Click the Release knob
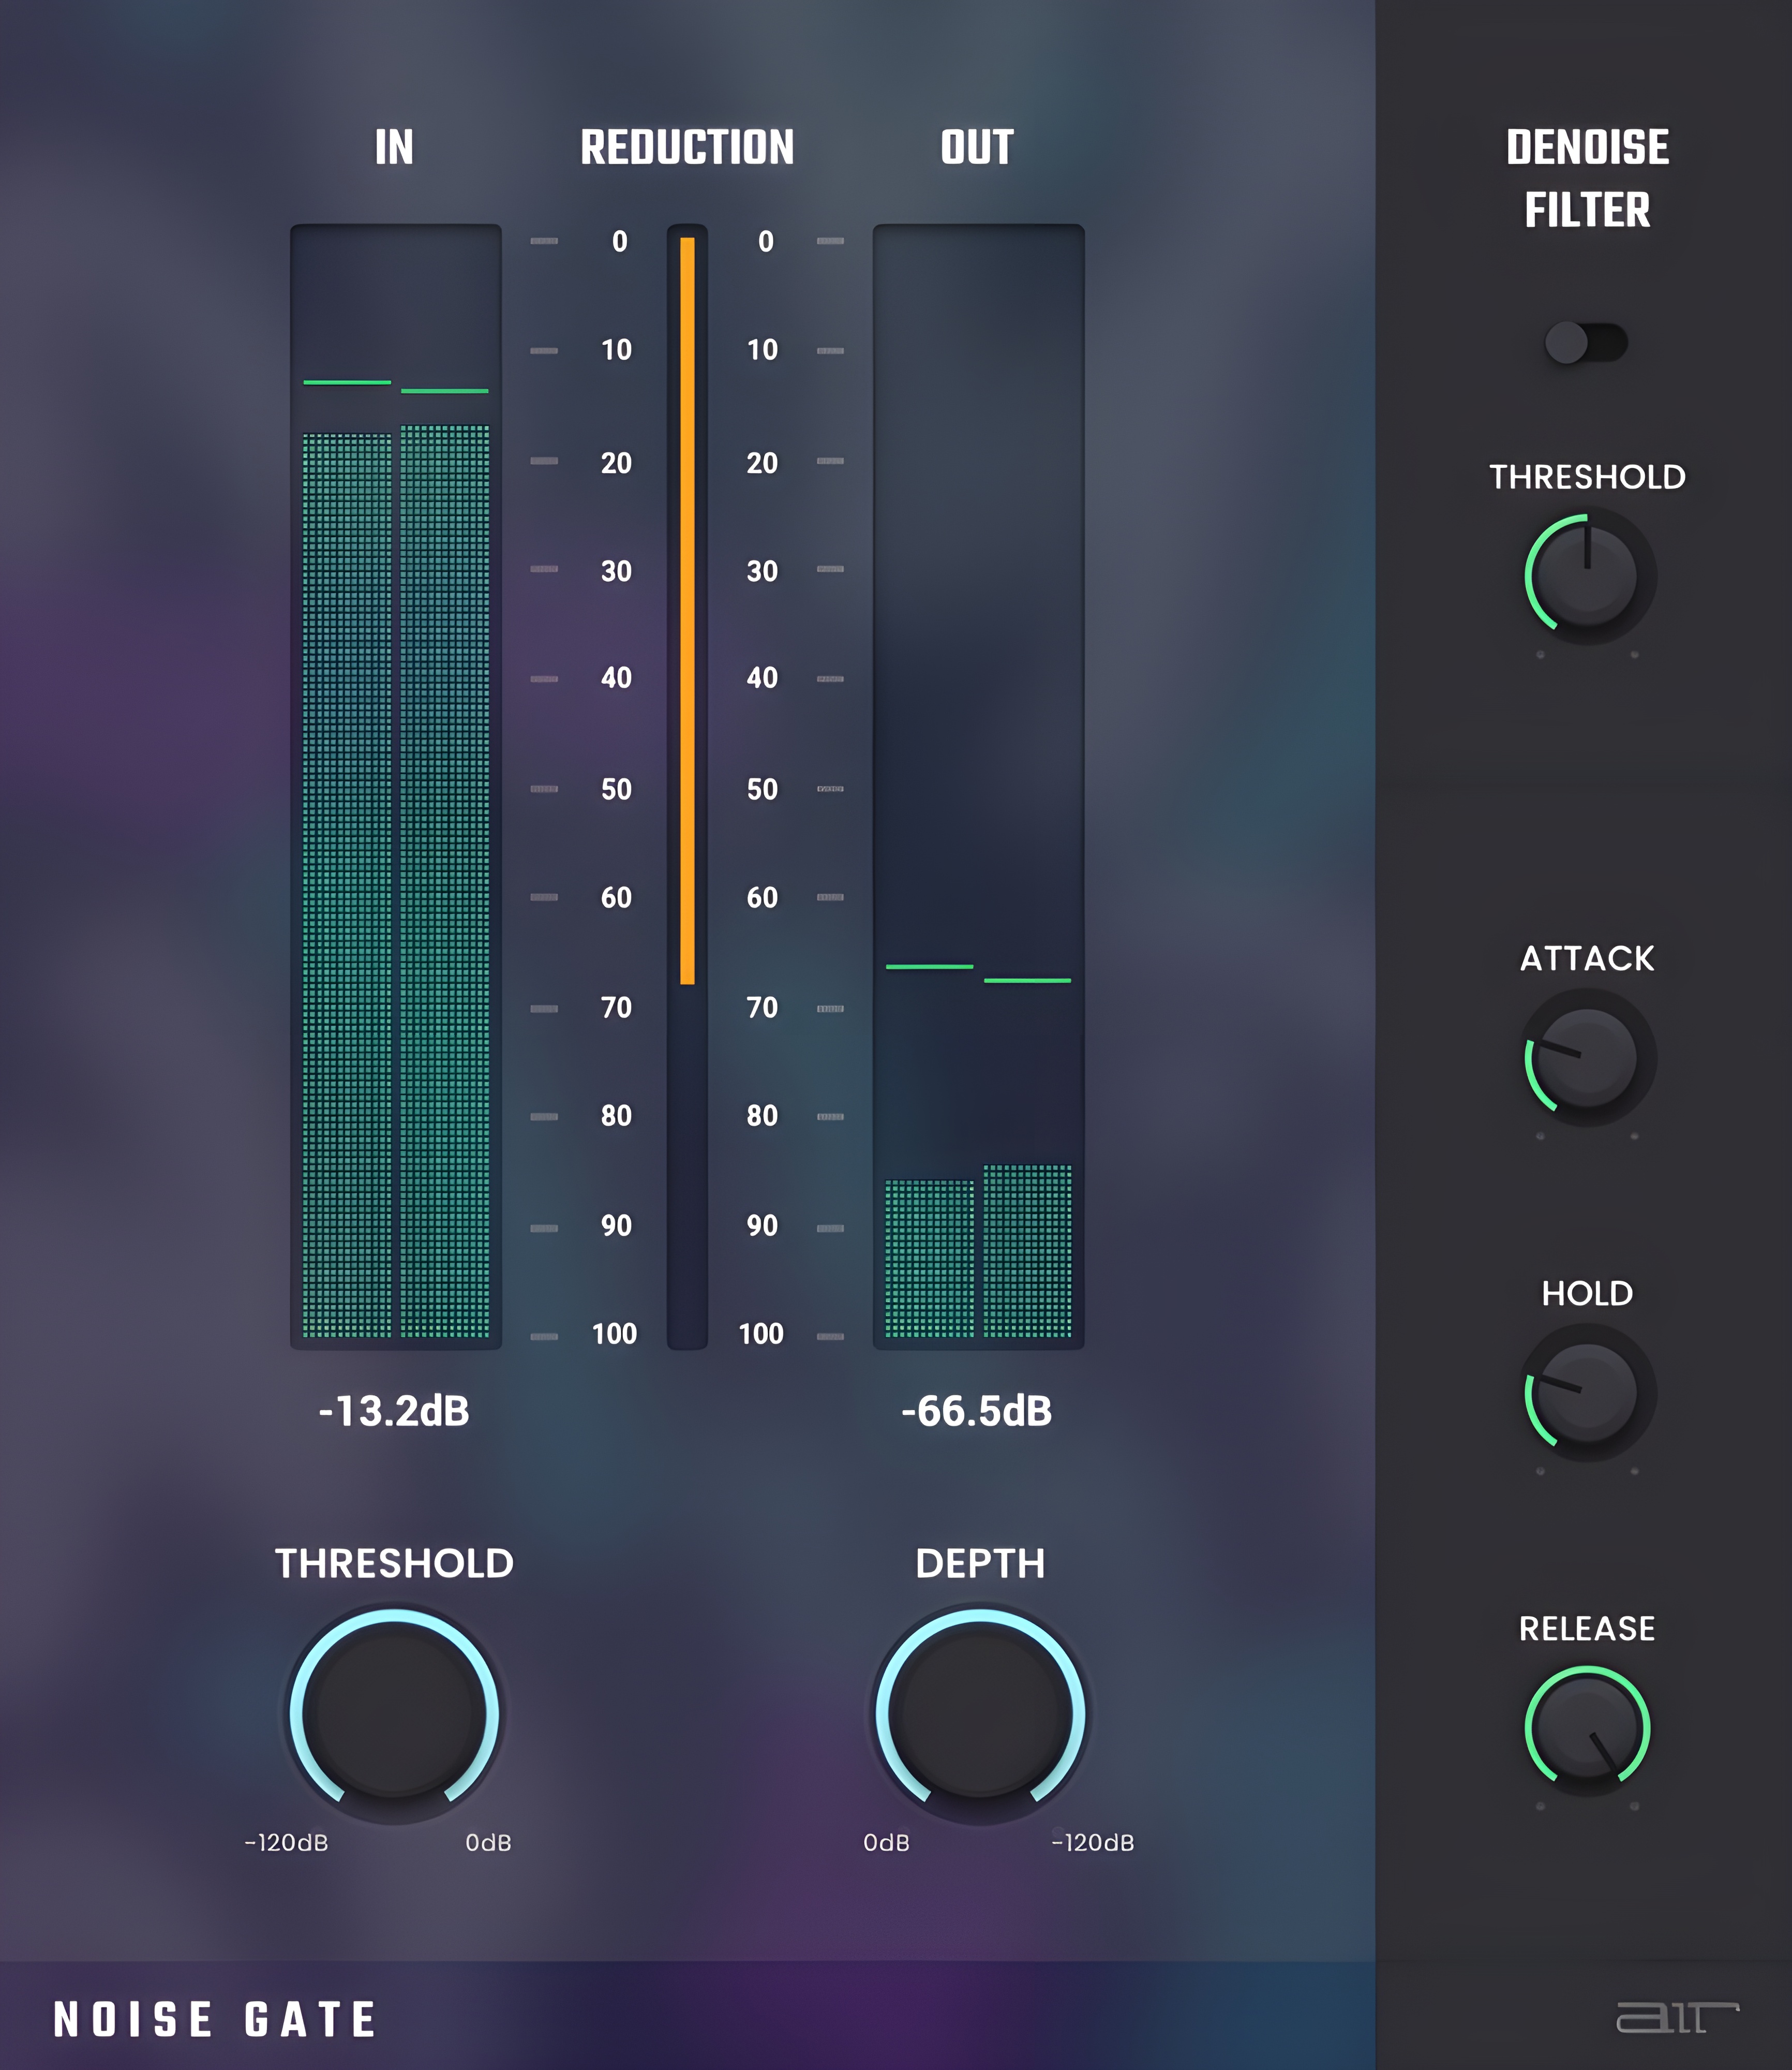Viewport: 1792px width, 2070px height. pyautogui.click(x=1586, y=1728)
